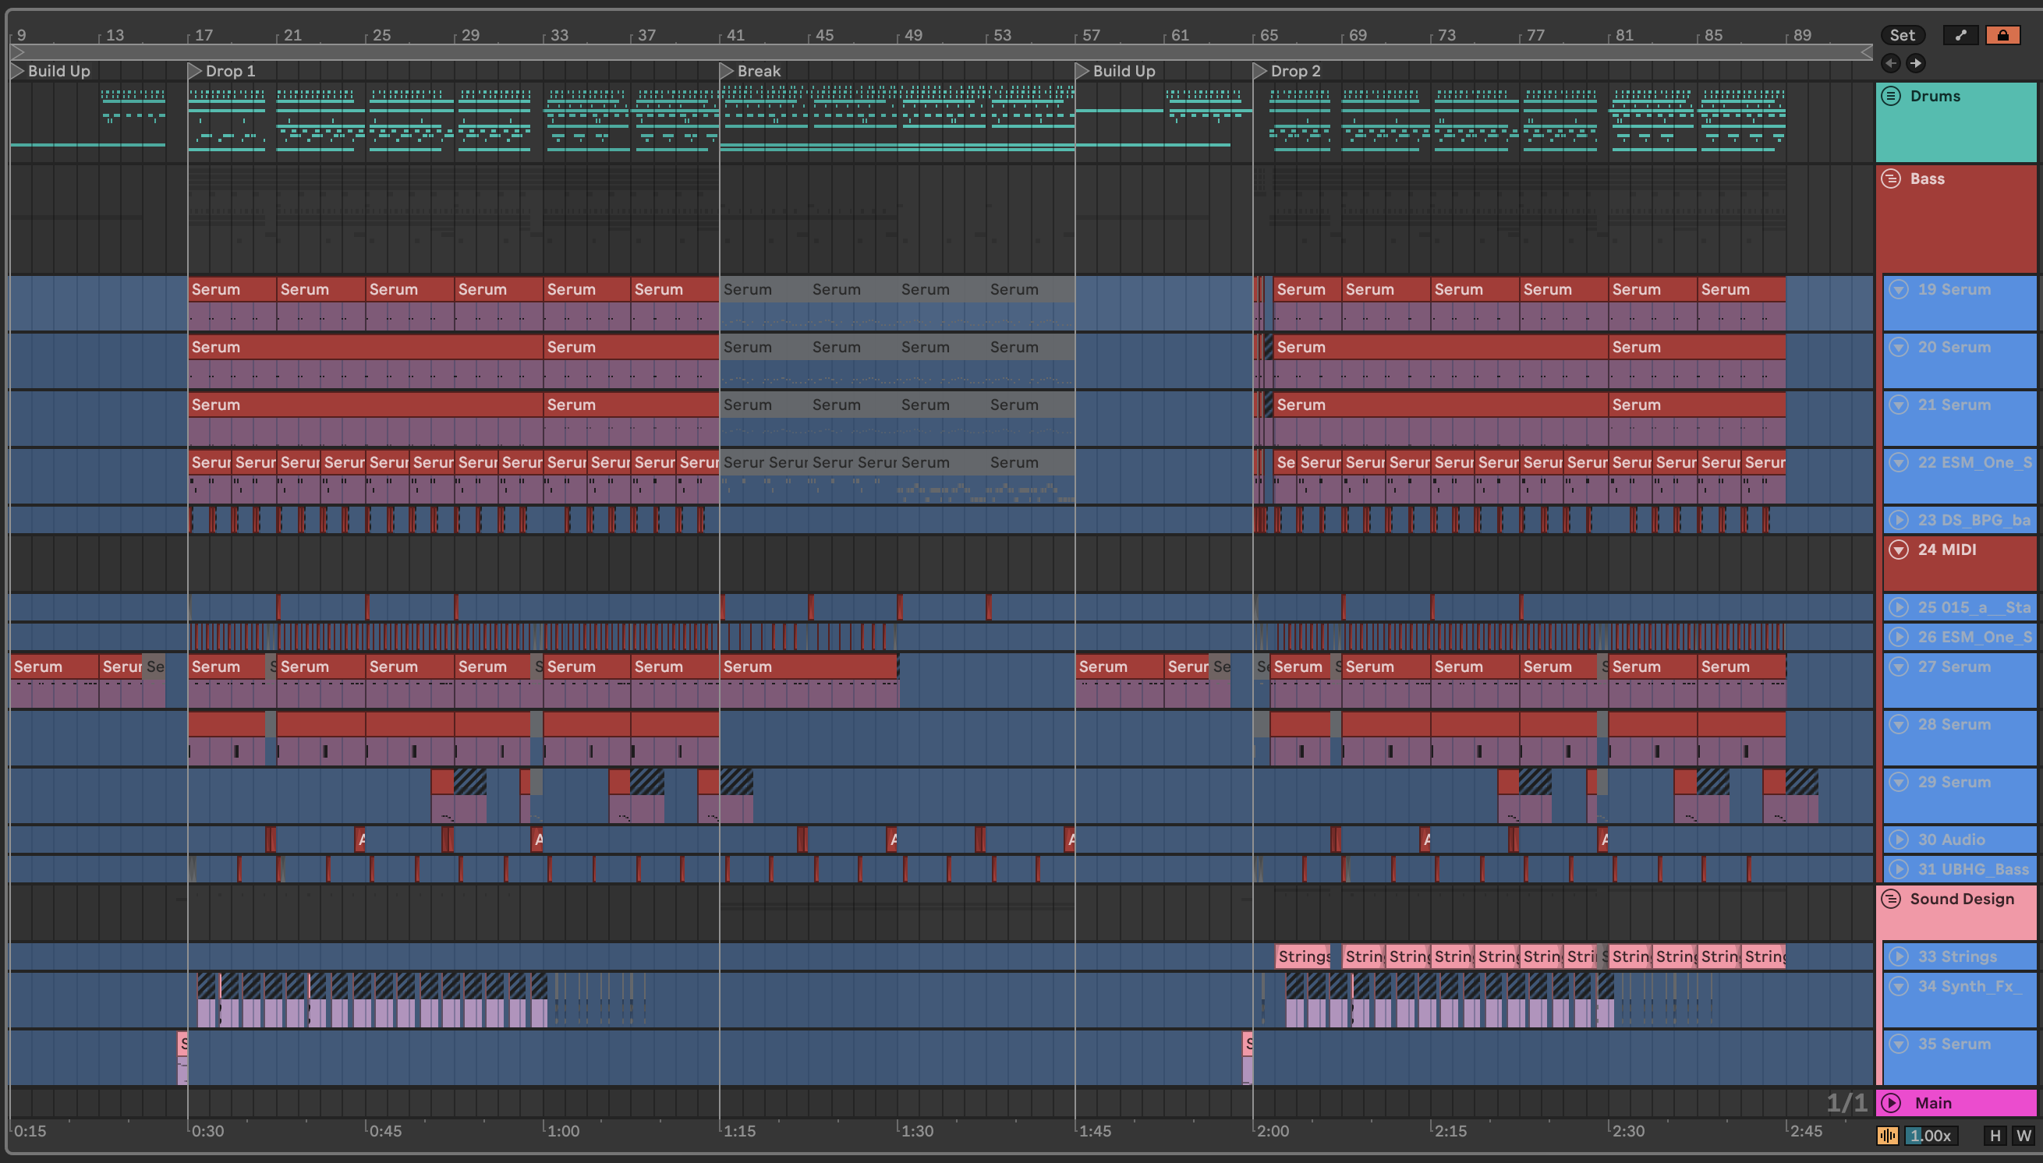This screenshot has height=1163, width=2043.
Task: Fold the 19 Serum track
Action: pyautogui.click(x=1899, y=289)
